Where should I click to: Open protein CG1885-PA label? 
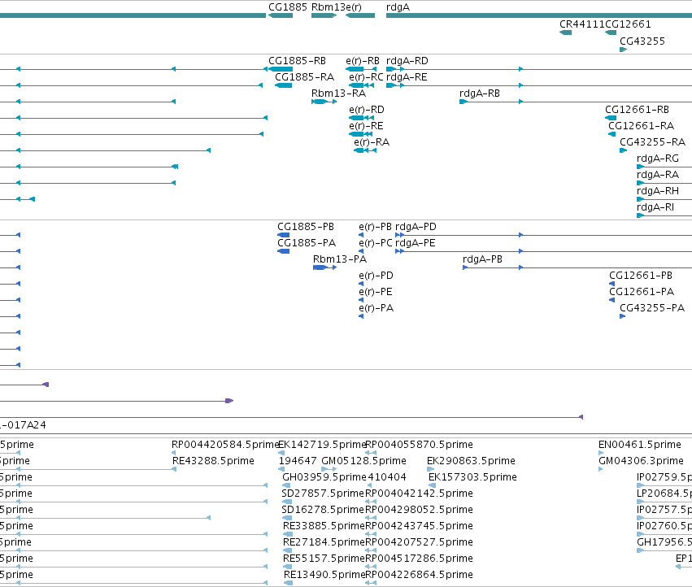pyautogui.click(x=307, y=243)
